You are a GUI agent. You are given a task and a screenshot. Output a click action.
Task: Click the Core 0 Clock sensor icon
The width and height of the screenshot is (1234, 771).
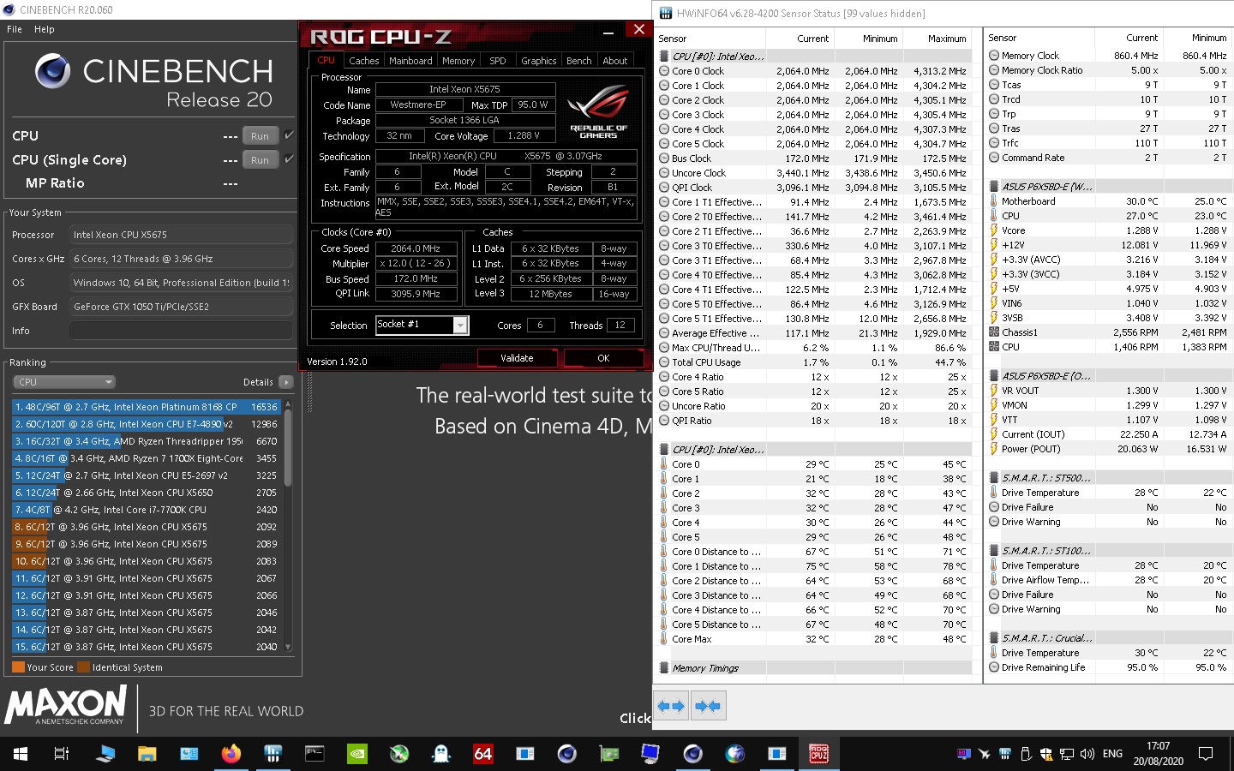(664, 71)
